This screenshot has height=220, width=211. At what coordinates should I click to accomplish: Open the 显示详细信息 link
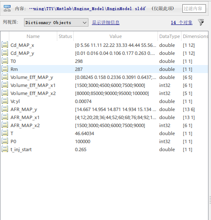(106, 22)
